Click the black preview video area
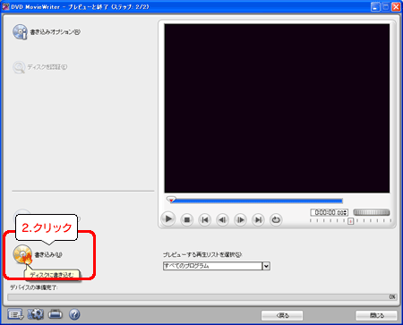The height and width of the screenshot is (325, 403). tap(277, 108)
